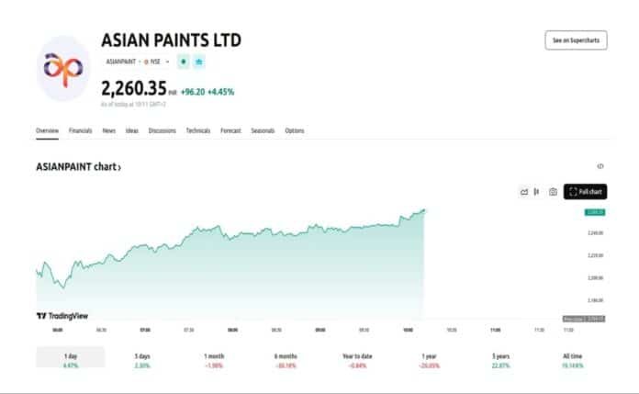Switch to candlestick chart type

[536, 191]
